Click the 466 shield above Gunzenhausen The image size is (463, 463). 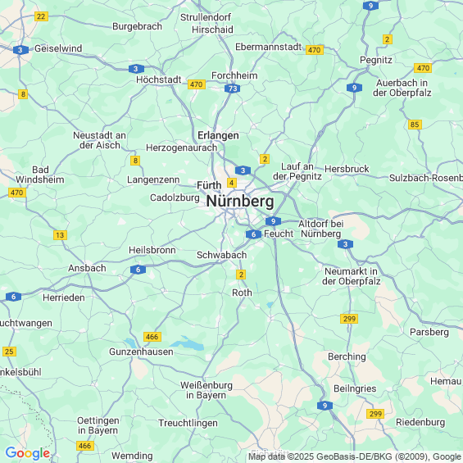pyautogui.click(x=152, y=337)
